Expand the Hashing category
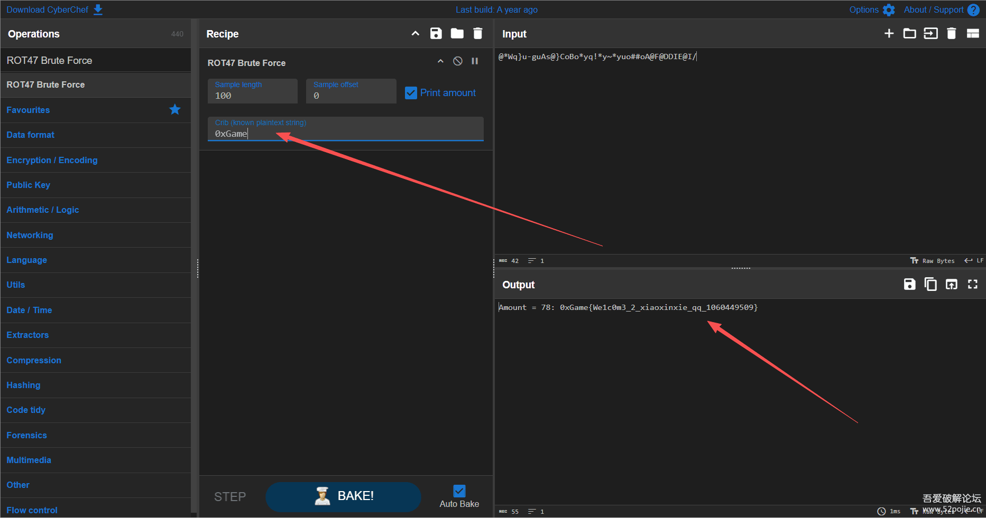 [23, 385]
